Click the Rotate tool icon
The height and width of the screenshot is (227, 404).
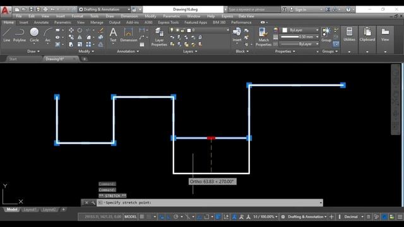[x=80, y=30]
